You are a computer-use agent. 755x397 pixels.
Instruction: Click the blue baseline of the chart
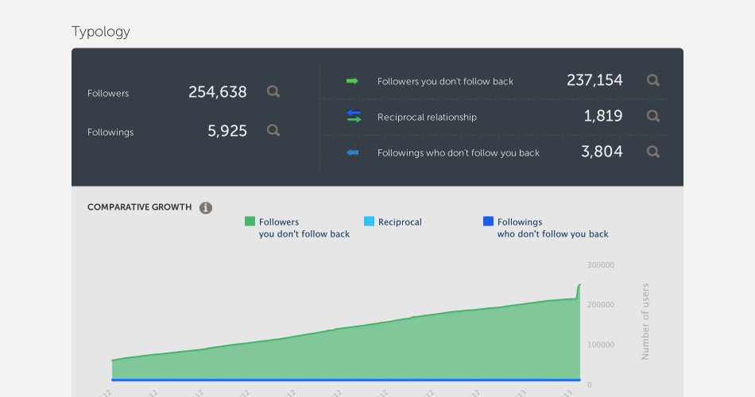346,380
